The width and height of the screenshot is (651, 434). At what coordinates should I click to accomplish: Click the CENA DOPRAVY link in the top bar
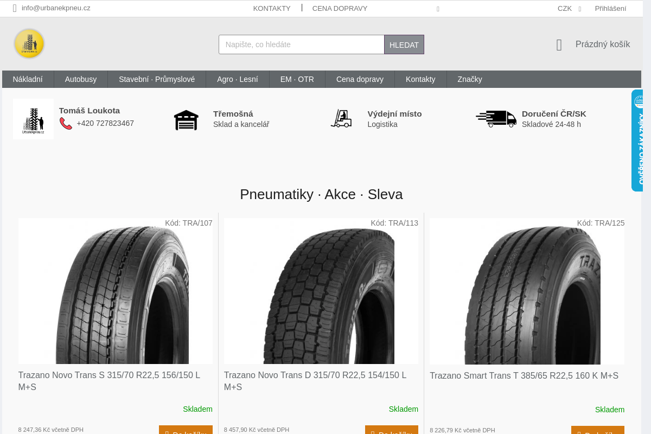(x=340, y=8)
